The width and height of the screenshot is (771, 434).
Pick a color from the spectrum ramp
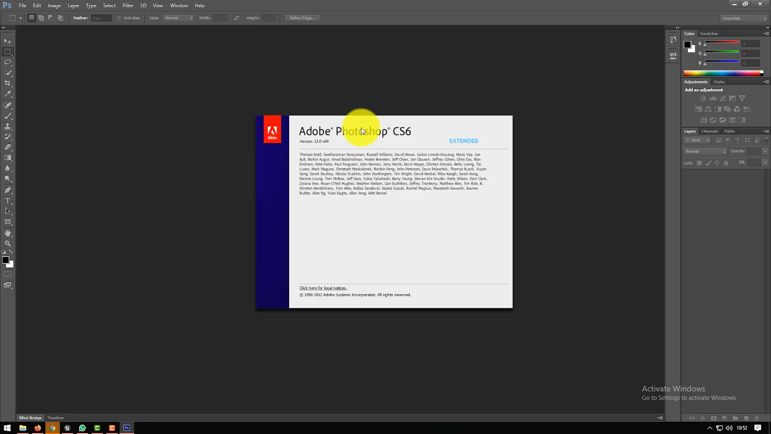(723, 73)
